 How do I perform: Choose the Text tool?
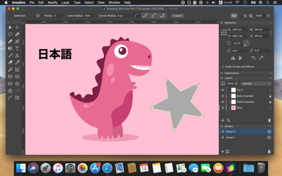17,48
